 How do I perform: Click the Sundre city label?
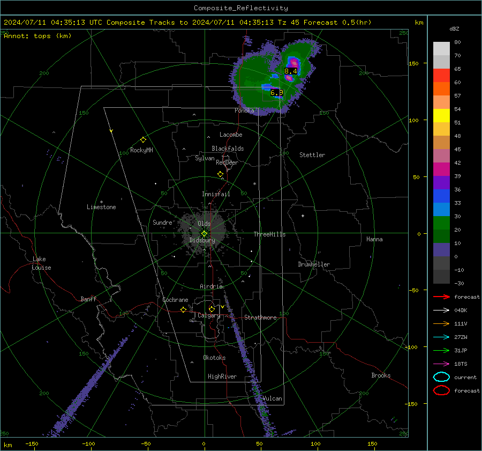click(x=162, y=222)
